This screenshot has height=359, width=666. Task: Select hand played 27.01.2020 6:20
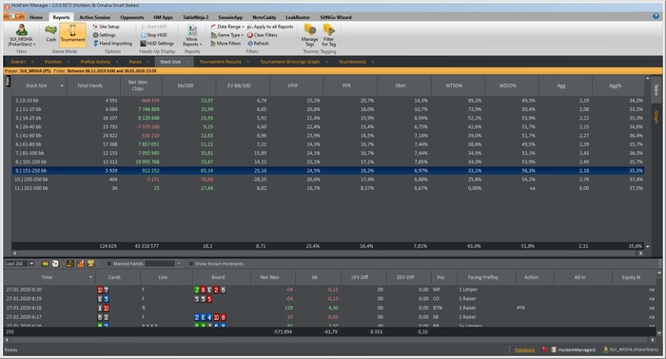(x=329, y=290)
